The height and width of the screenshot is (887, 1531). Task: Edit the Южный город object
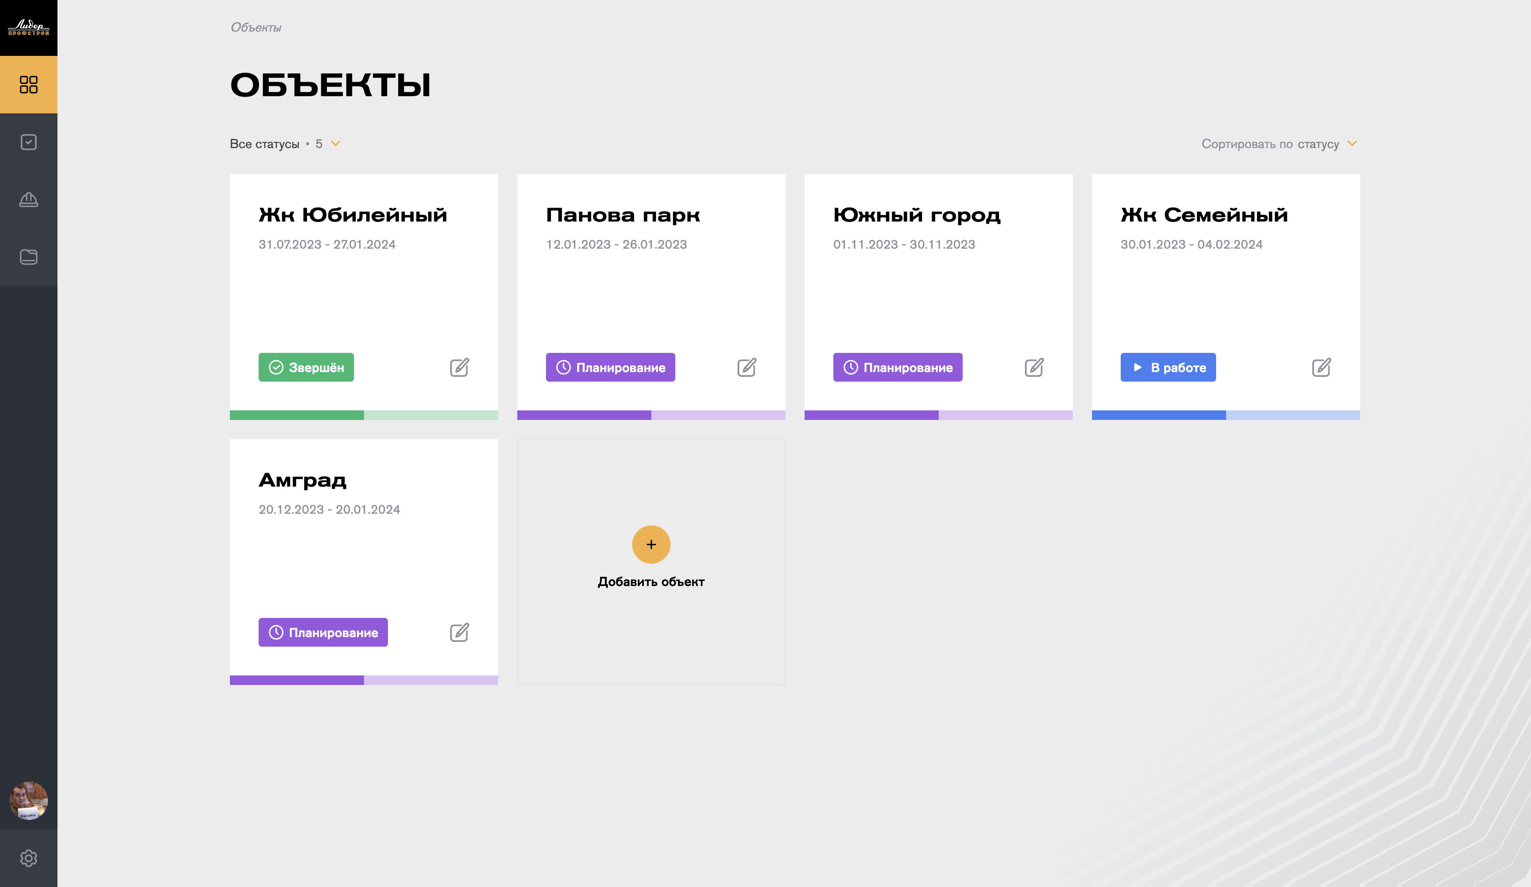1034,367
